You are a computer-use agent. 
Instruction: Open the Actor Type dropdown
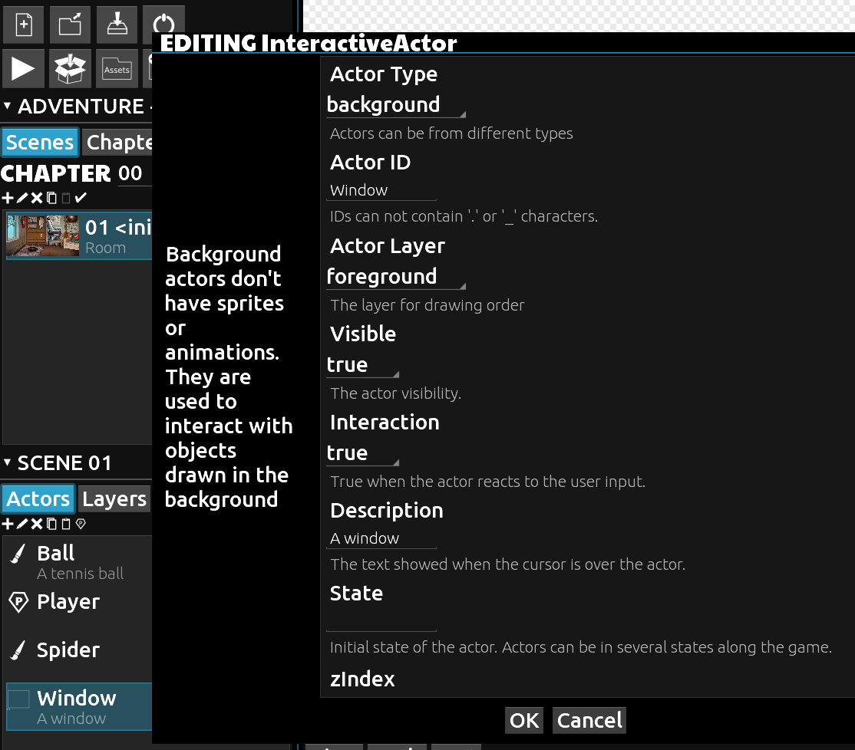(x=395, y=105)
